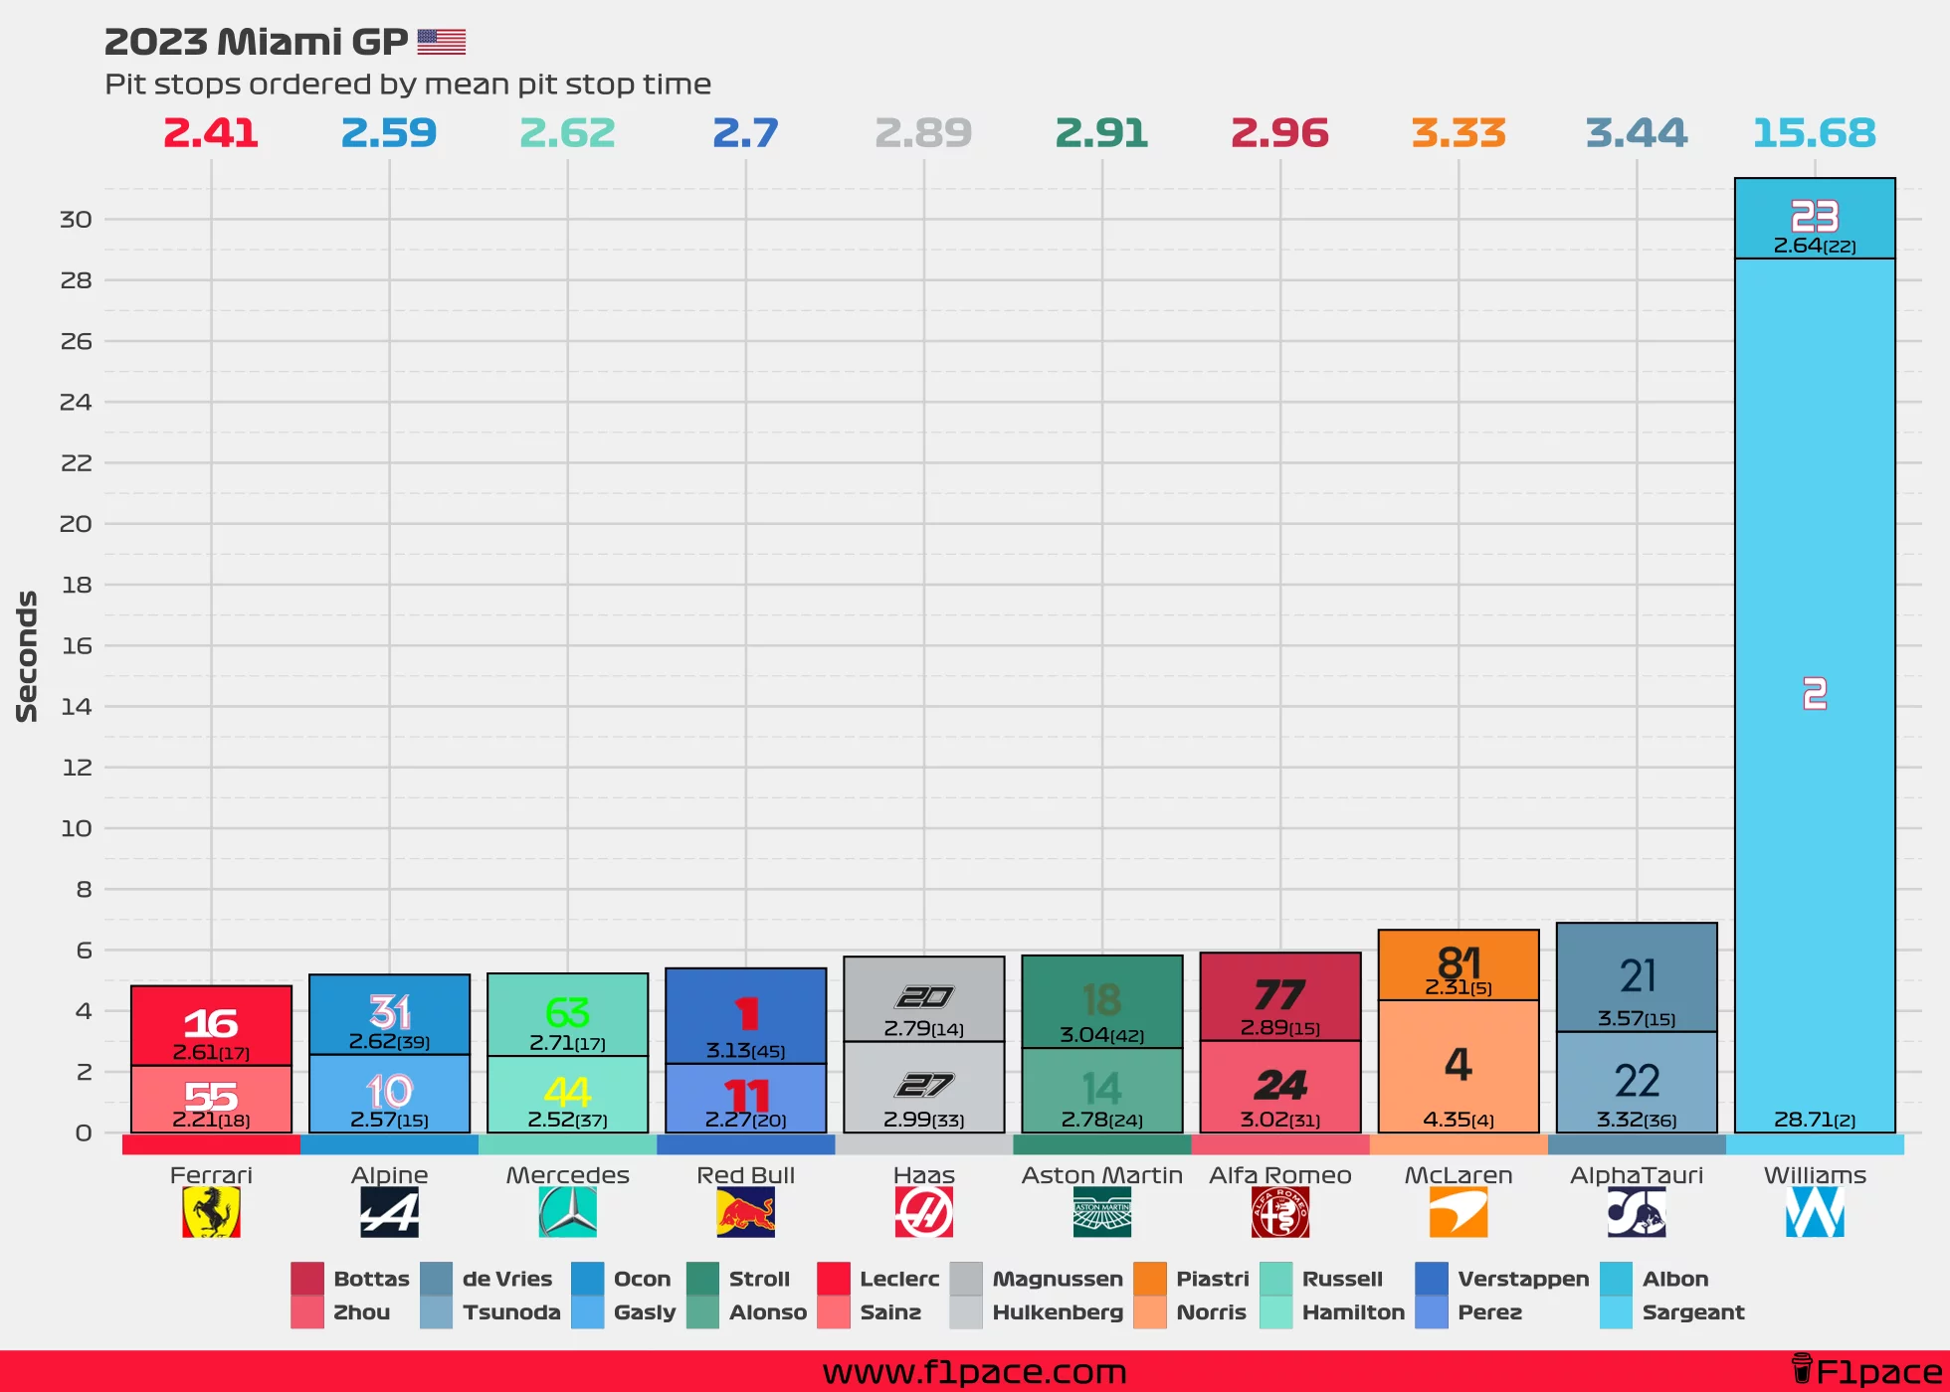Select the Zhou legend color swatch
This screenshot has width=1950, height=1392.
pyautogui.click(x=307, y=1312)
